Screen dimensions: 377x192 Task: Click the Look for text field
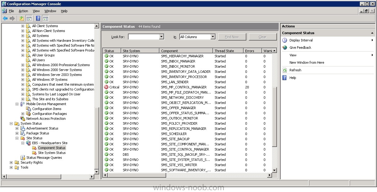144,37
